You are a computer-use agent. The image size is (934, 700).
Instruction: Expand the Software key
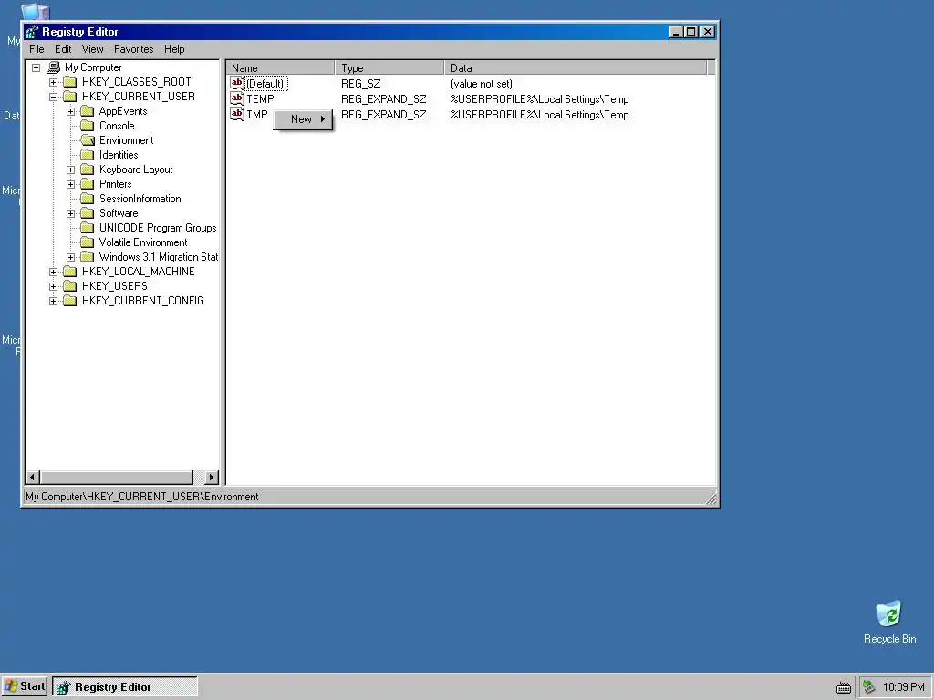pyautogui.click(x=70, y=213)
